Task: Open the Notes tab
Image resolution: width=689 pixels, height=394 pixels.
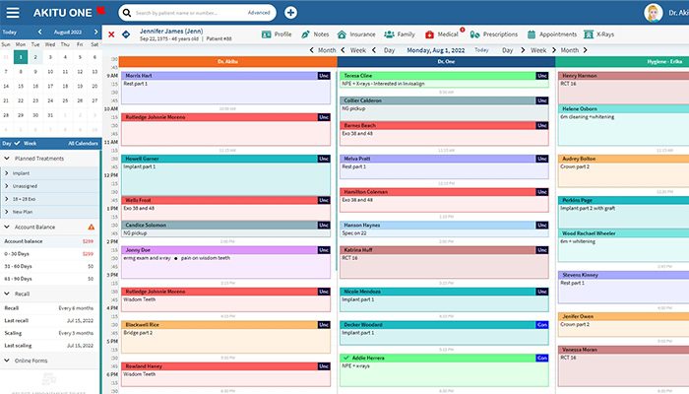Action: click(x=315, y=34)
